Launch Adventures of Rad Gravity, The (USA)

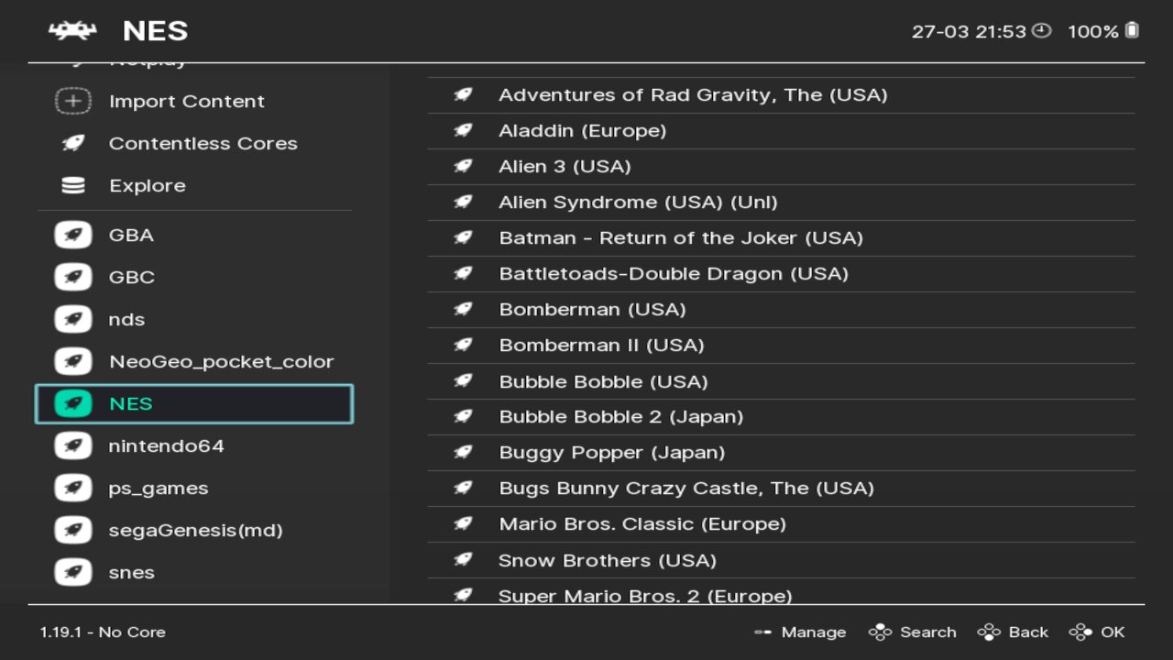(781, 94)
